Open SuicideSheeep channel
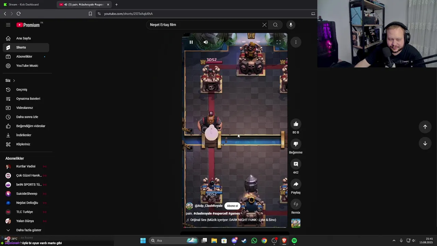437x246 pixels. point(26,194)
